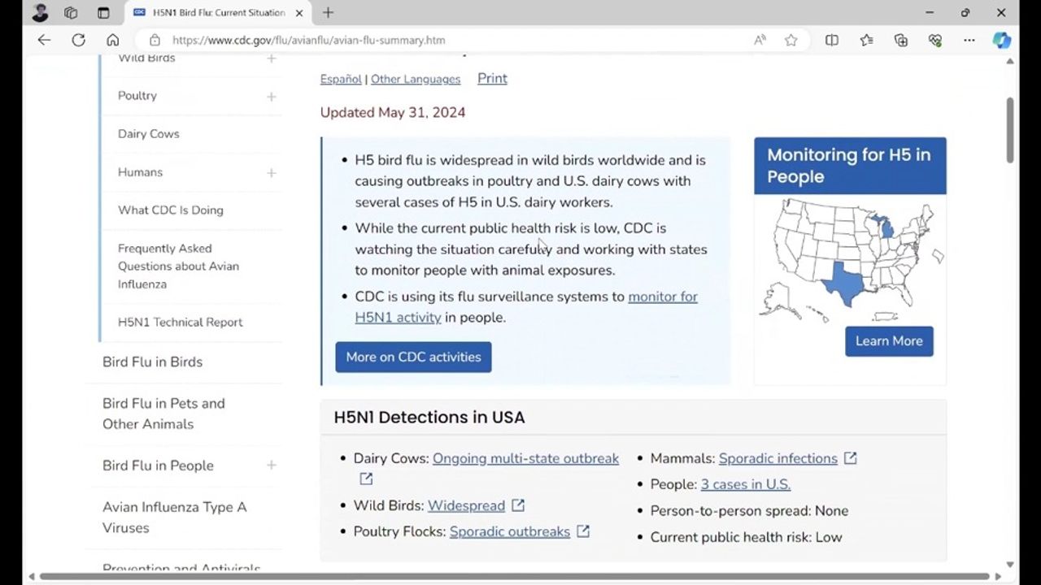Viewport: 1041px width, 585px height.
Task: Click the horizontal scrollbar at page bottom
Action: (514, 577)
